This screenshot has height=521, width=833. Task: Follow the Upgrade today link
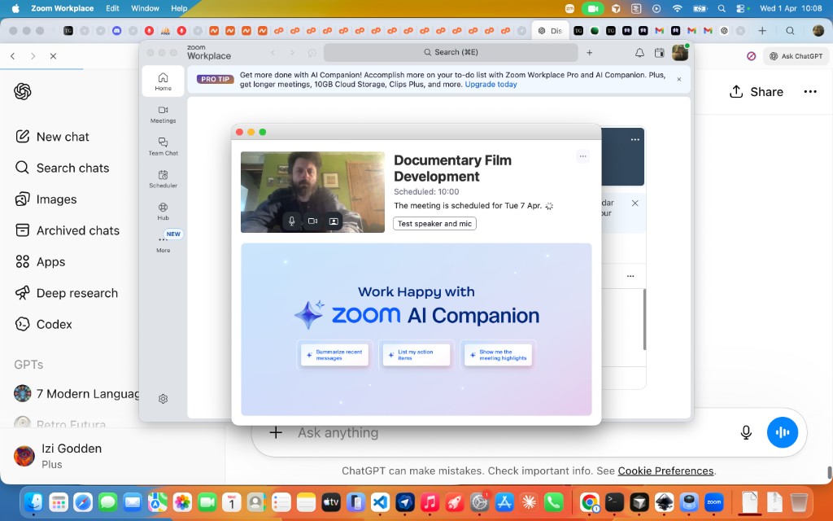pos(491,85)
